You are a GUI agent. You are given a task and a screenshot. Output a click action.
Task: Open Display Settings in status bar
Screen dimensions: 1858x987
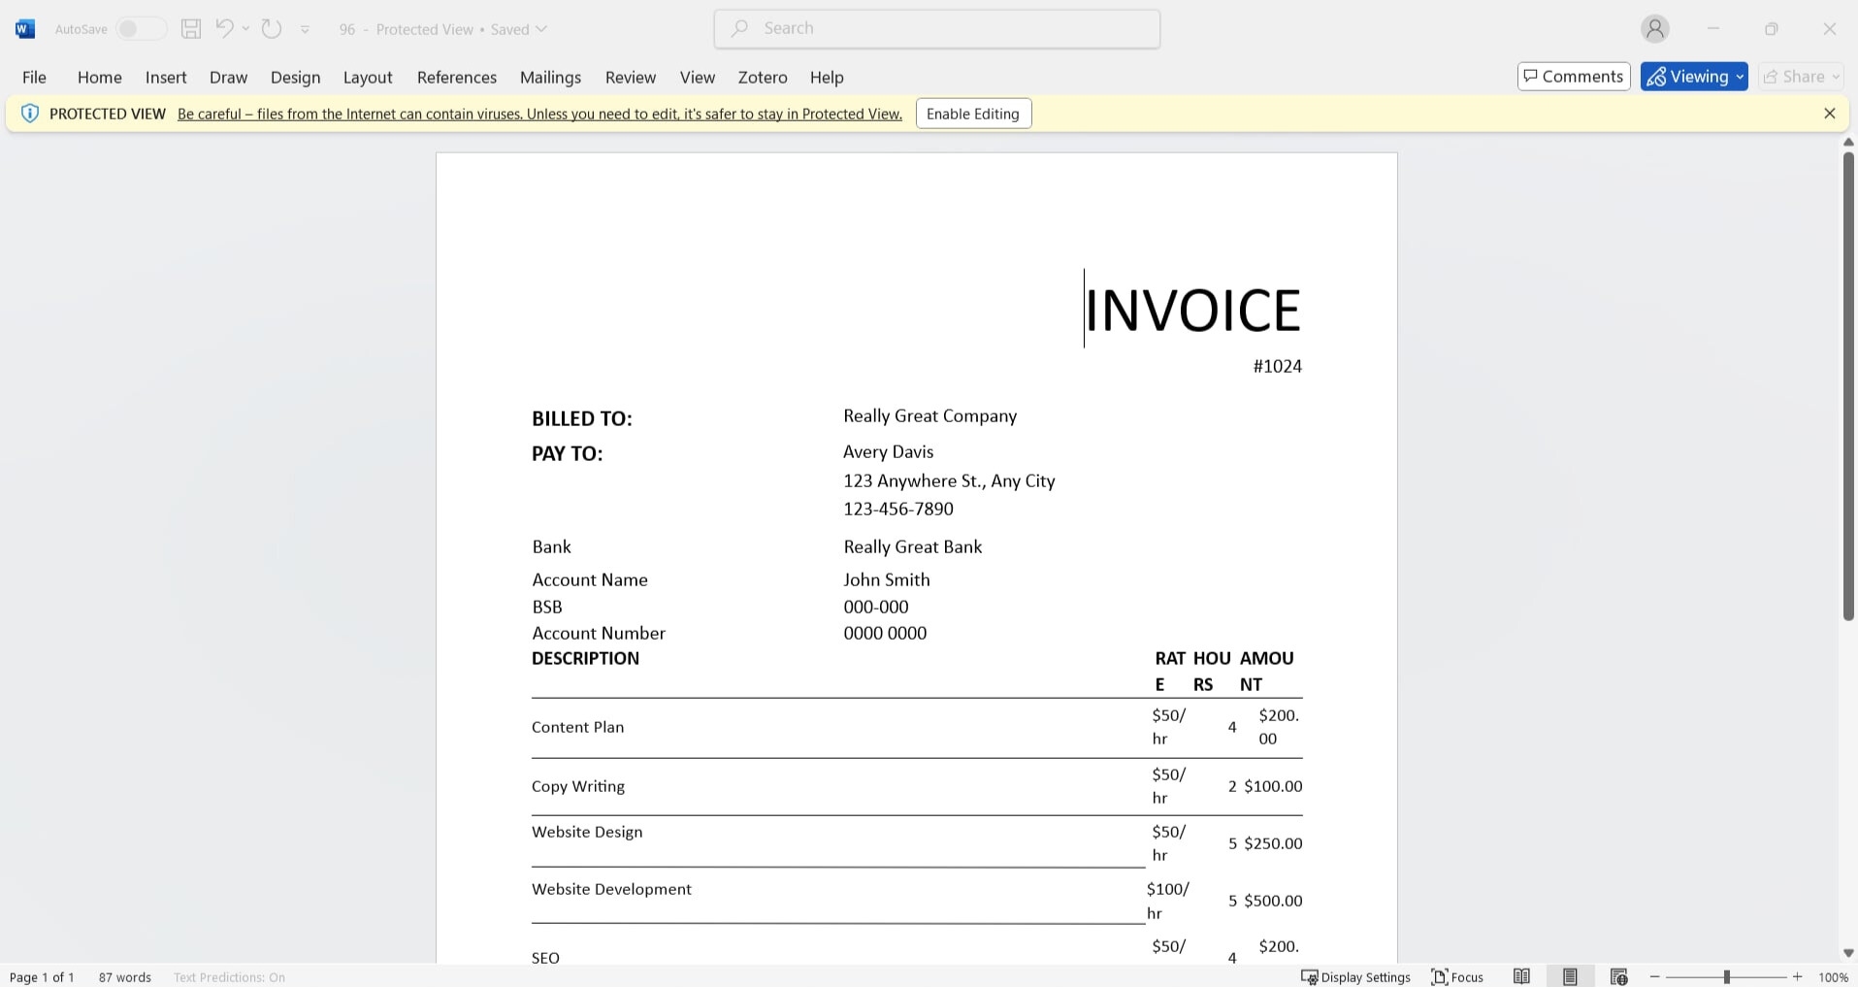point(1355,976)
